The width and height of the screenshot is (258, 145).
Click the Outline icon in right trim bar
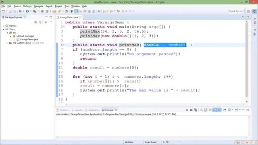255,34
